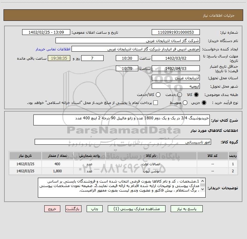Click the خروج exit button
The image size is (247, 239).
[52, 209]
